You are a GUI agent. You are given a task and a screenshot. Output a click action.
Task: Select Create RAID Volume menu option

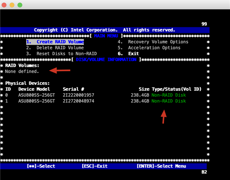click(55, 42)
